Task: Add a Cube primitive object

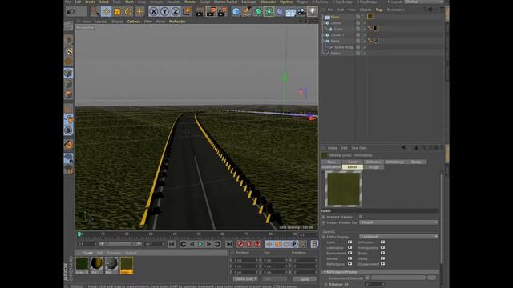Action: point(236,12)
